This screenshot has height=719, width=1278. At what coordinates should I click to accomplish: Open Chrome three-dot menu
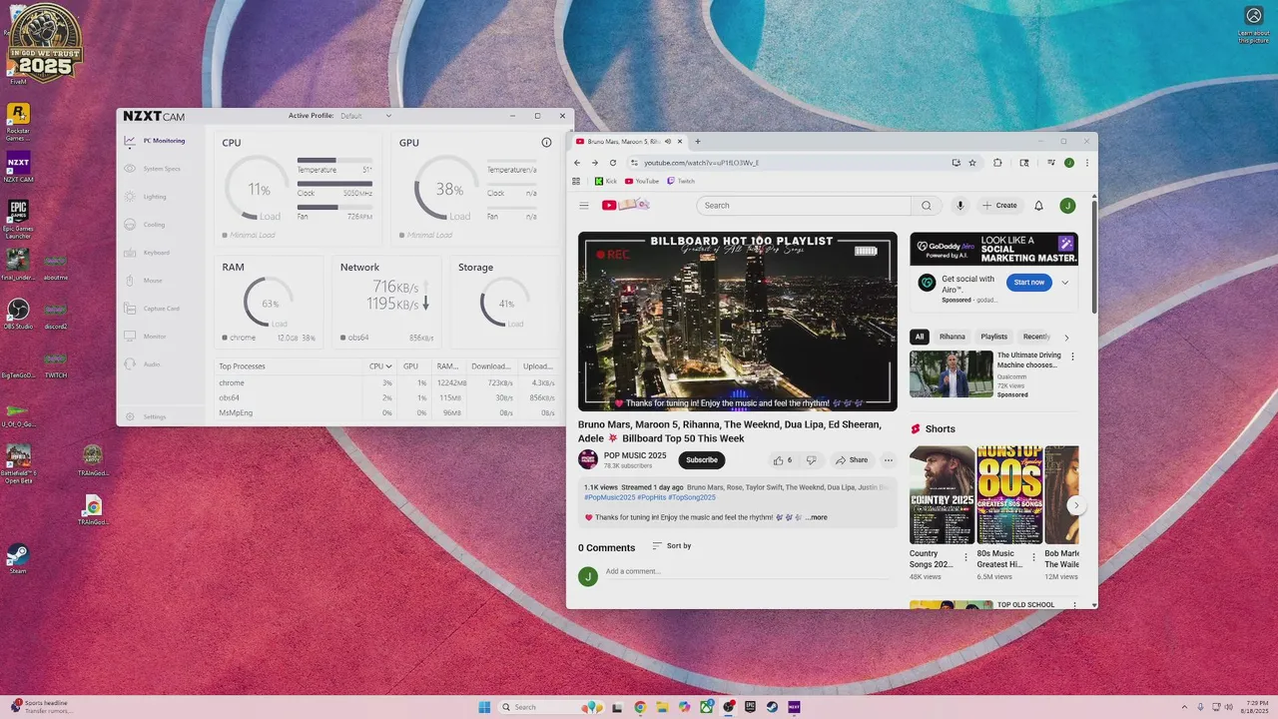pos(1087,163)
